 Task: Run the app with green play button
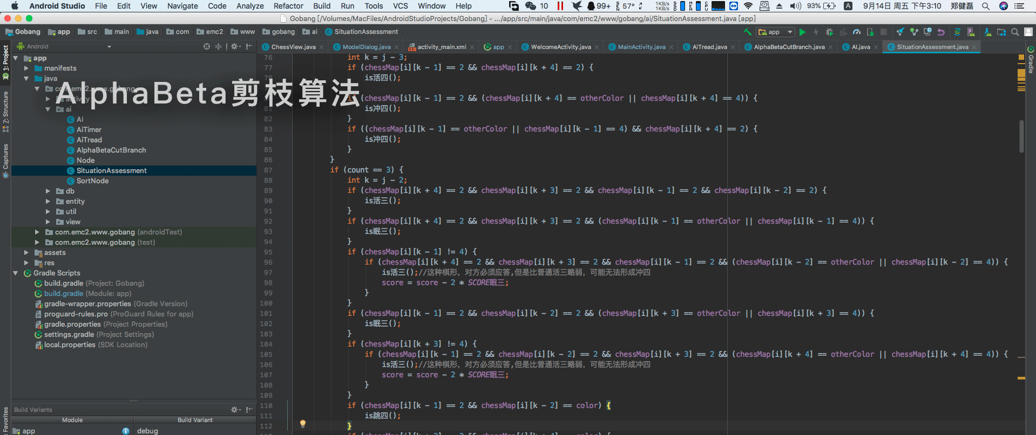pos(802,32)
